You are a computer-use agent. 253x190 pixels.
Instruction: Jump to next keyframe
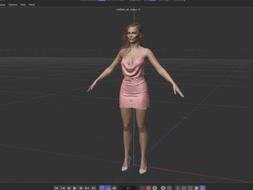tap(87, 188)
